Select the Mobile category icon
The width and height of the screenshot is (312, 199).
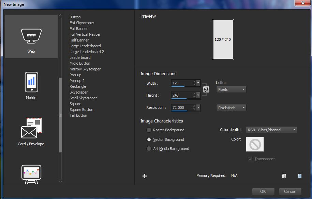coord(31,82)
